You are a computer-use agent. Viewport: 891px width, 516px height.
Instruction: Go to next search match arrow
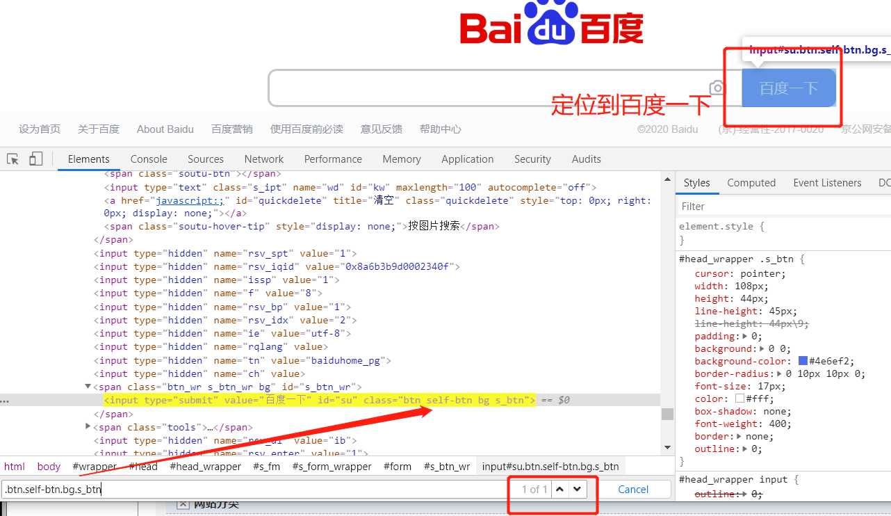pos(577,490)
